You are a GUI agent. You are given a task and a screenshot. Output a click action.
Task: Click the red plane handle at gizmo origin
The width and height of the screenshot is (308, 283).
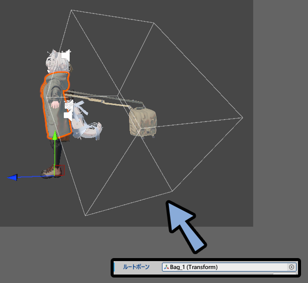click(60, 170)
